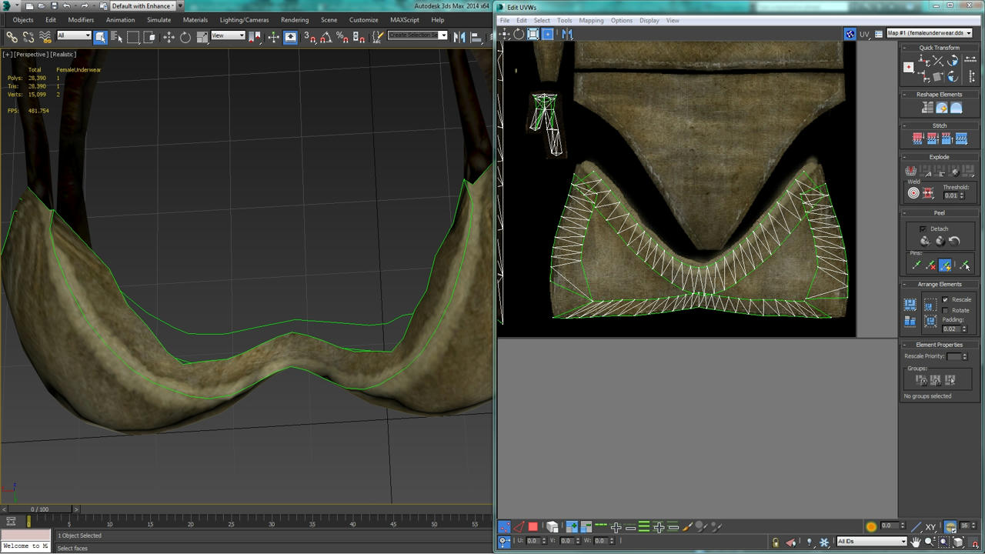The width and height of the screenshot is (985, 554).
Task: Click the Relax Until Flat icon
Action: pyautogui.click(x=942, y=108)
